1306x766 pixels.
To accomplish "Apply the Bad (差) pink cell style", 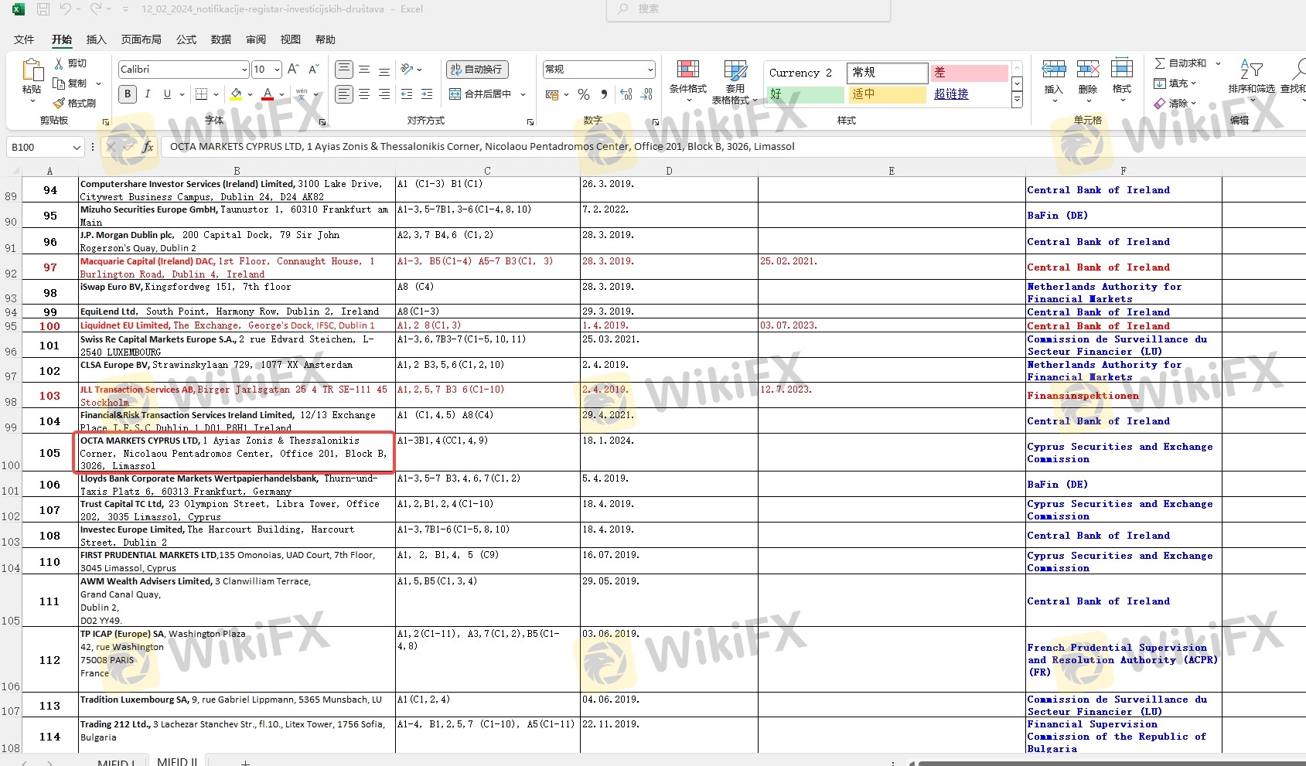I will coord(969,73).
